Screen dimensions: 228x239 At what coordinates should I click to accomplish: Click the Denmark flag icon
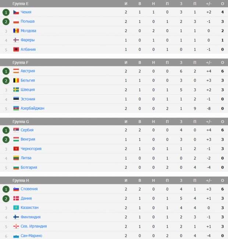pyautogui.click(x=16, y=198)
